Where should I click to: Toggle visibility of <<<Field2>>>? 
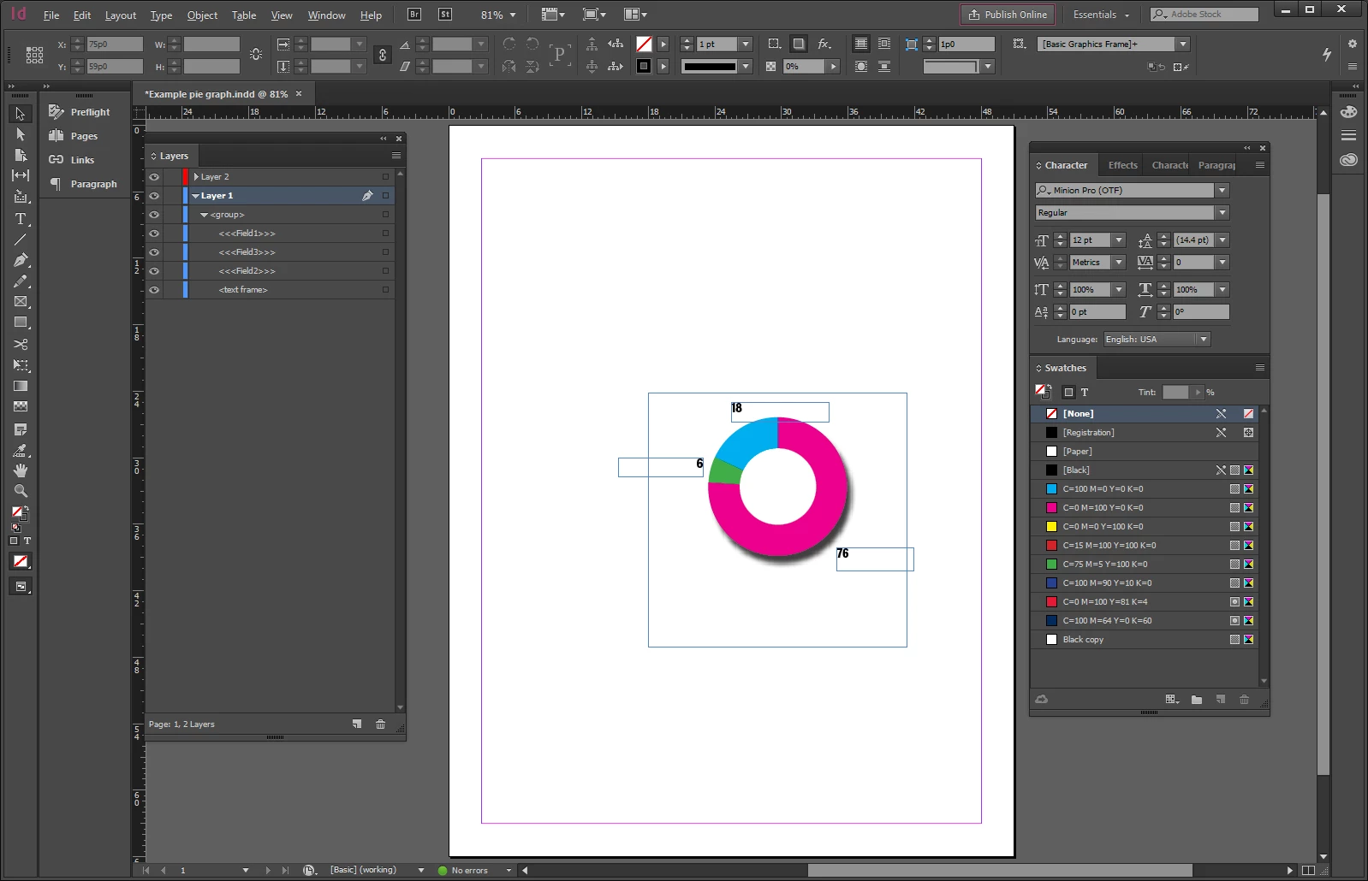click(x=154, y=271)
